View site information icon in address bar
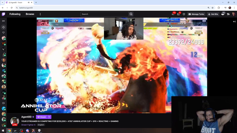The image size is (237, 133). 17,8
